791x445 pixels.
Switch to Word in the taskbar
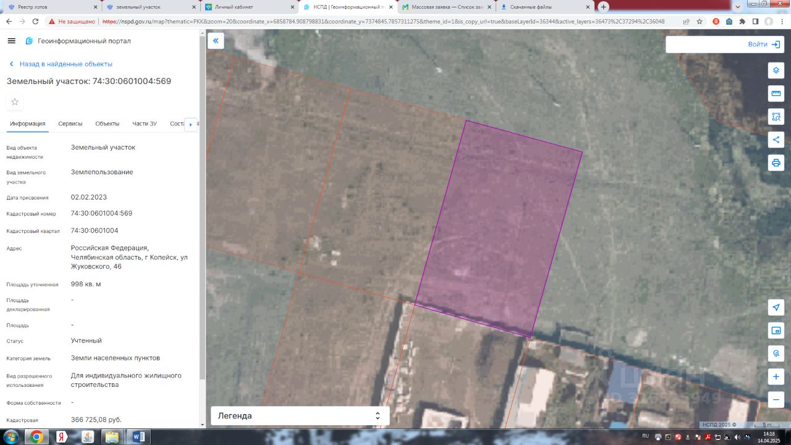(x=138, y=437)
